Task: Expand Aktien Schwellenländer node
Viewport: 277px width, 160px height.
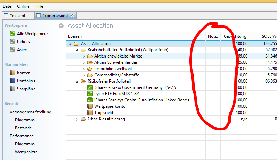Action: click(x=83, y=62)
